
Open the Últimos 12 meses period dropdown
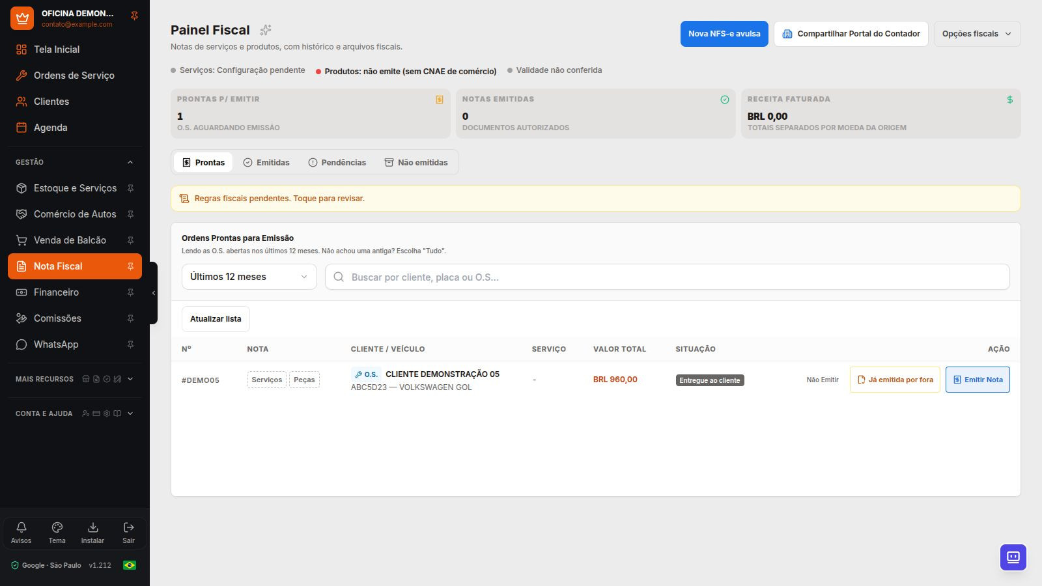click(x=249, y=277)
